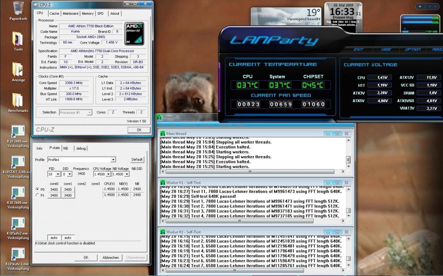Launch the K10 3400.exe shortcut
The image size is (443, 276).
point(18,132)
